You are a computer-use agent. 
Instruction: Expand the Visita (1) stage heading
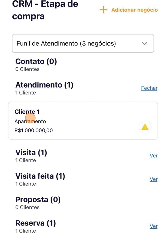(x=31, y=153)
